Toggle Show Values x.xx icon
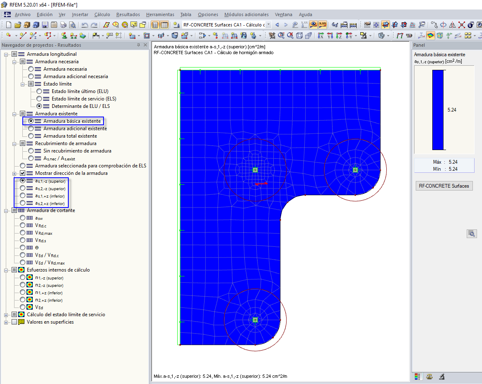 [x=323, y=25]
